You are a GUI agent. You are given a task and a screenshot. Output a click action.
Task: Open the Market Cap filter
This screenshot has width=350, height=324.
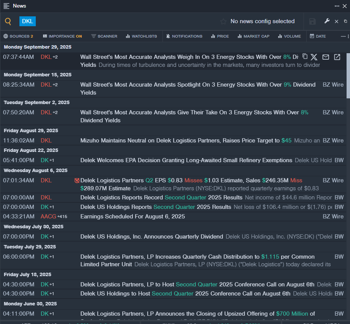(253, 36)
